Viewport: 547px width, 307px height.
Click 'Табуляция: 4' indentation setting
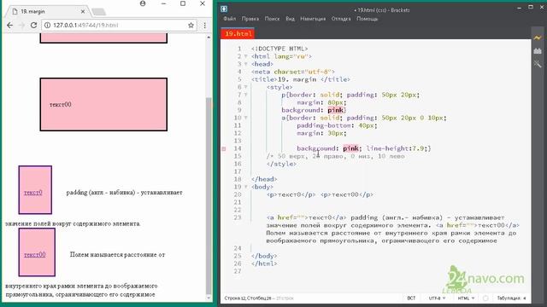pyautogui.click(x=511, y=298)
